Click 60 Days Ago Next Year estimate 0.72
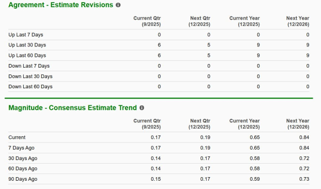This screenshot has width=321, height=189. (x=304, y=168)
